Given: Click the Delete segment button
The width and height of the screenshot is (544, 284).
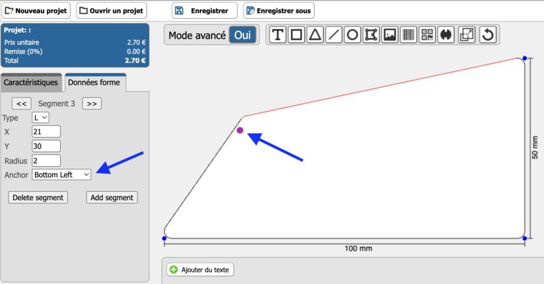Looking at the screenshot, I should (38, 197).
